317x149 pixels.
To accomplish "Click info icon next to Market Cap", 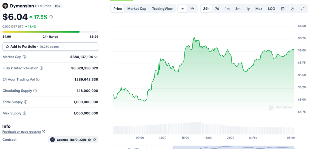I will coord(24,57).
